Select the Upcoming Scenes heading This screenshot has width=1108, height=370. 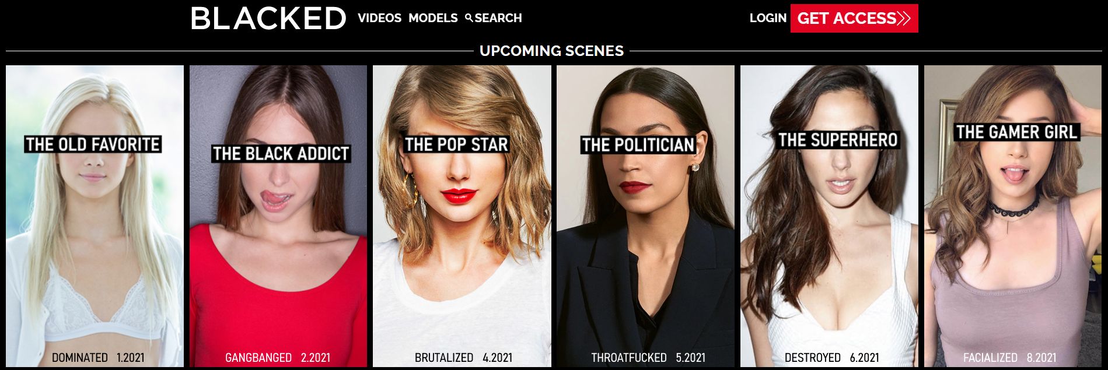(551, 51)
